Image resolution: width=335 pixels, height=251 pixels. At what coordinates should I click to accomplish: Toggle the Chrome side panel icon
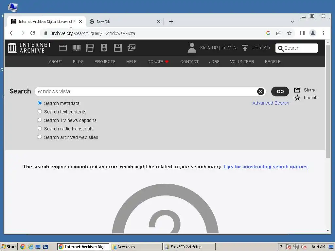tap(302, 33)
